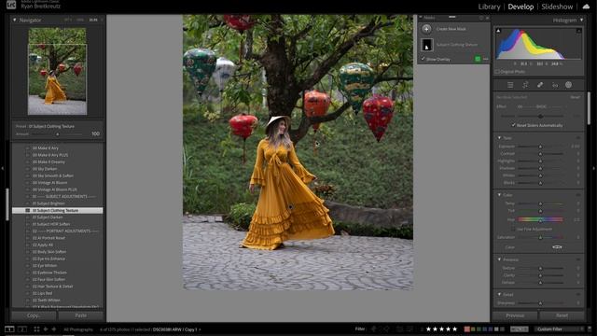597x336 pixels.
Task: Click the Previous button
Action: pyautogui.click(x=515, y=315)
